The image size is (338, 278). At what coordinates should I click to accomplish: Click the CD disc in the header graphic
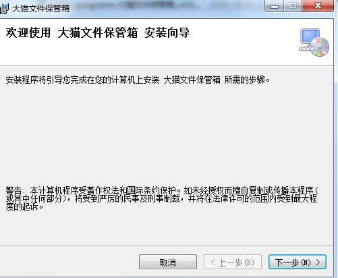[x=320, y=47]
